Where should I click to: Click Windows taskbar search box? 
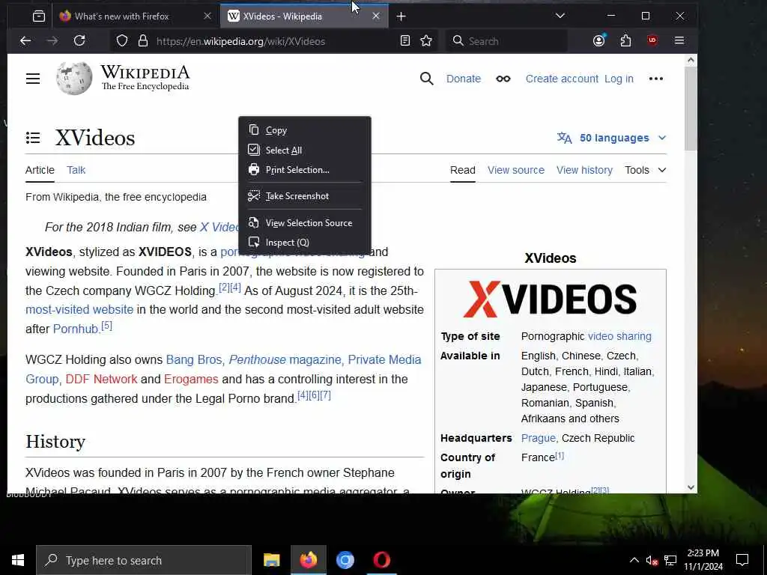tap(144, 560)
